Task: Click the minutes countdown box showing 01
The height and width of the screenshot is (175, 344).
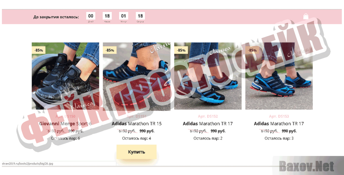Action: (x=124, y=16)
